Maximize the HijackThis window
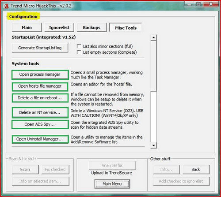The image size is (221, 197). 198,4
